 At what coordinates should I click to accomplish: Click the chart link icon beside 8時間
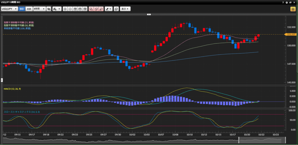point(49,9)
